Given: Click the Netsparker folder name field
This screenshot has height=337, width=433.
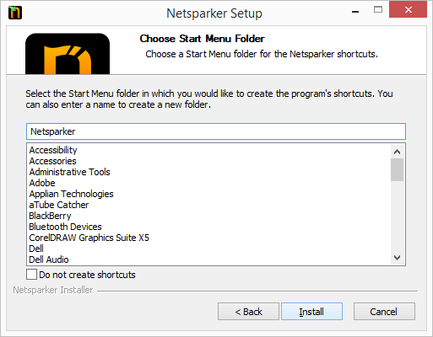Looking at the screenshot, I should [216, 131].
